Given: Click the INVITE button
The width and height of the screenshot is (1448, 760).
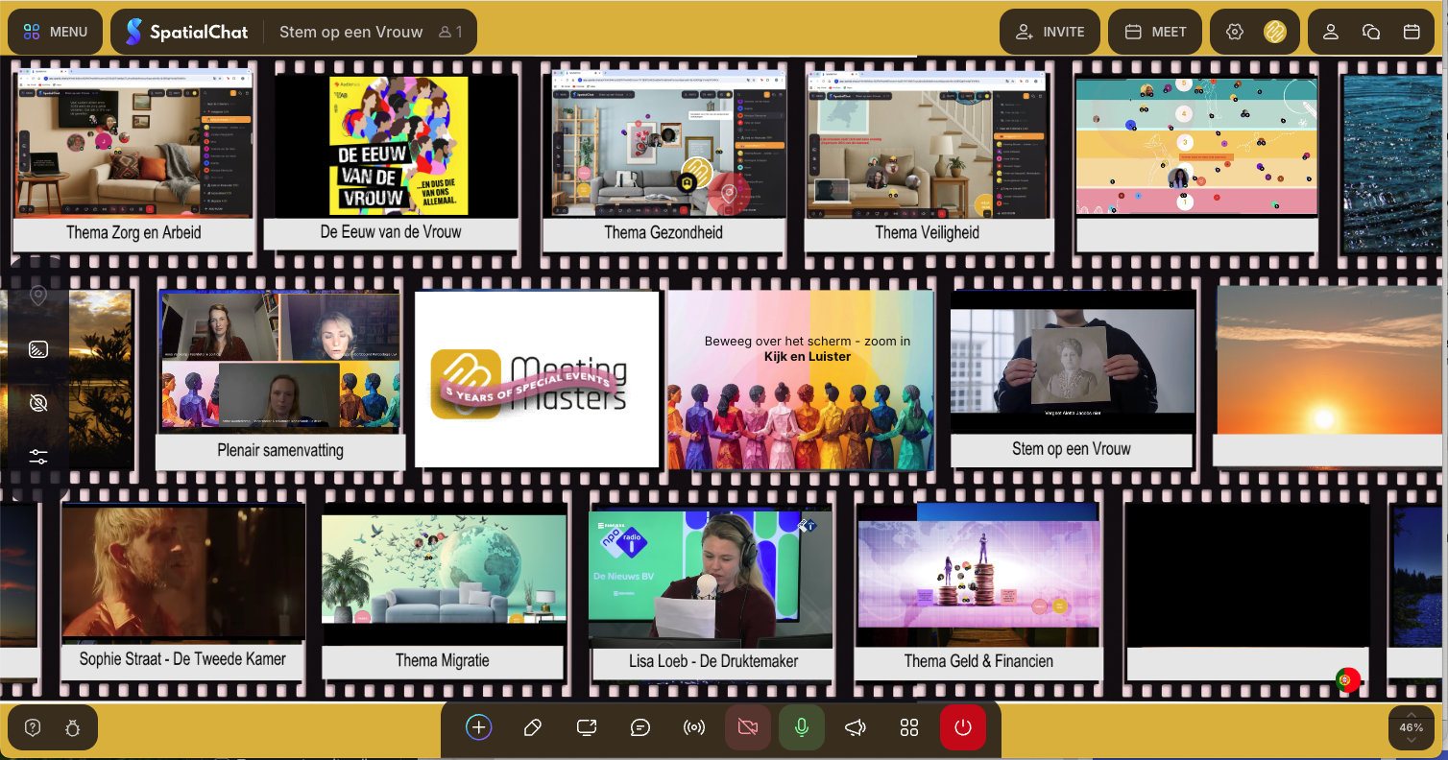Looking at the screenshot, I should pos(1050,32).
